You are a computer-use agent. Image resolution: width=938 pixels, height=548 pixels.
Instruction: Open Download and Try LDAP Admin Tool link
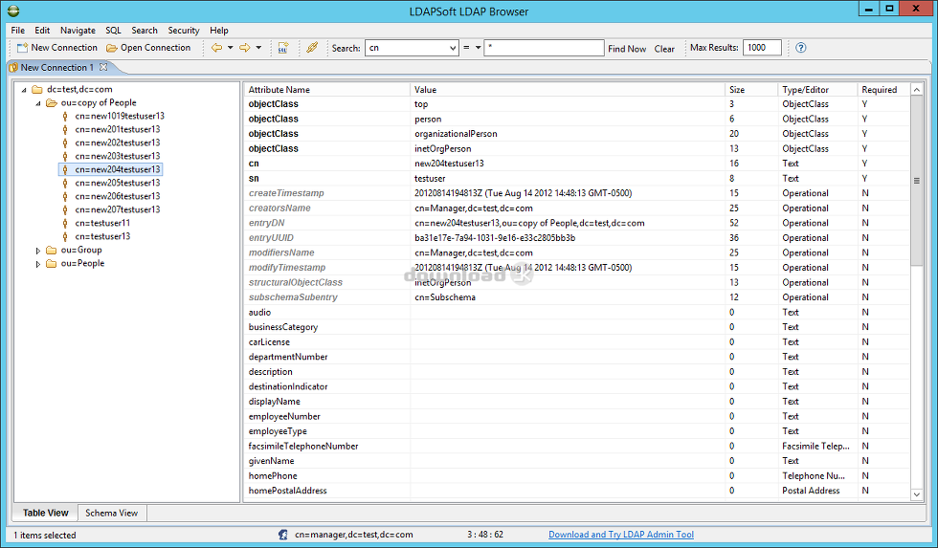pyautogui.click(x=620, y=535)
